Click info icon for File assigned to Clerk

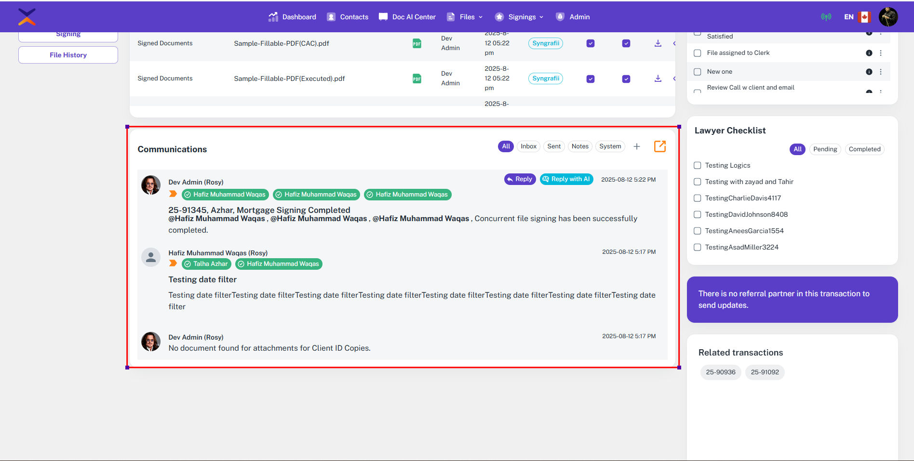pos(869,53)
